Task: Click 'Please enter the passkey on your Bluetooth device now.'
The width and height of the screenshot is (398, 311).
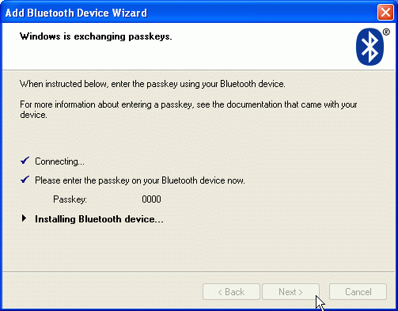Action: click(140, 180)
